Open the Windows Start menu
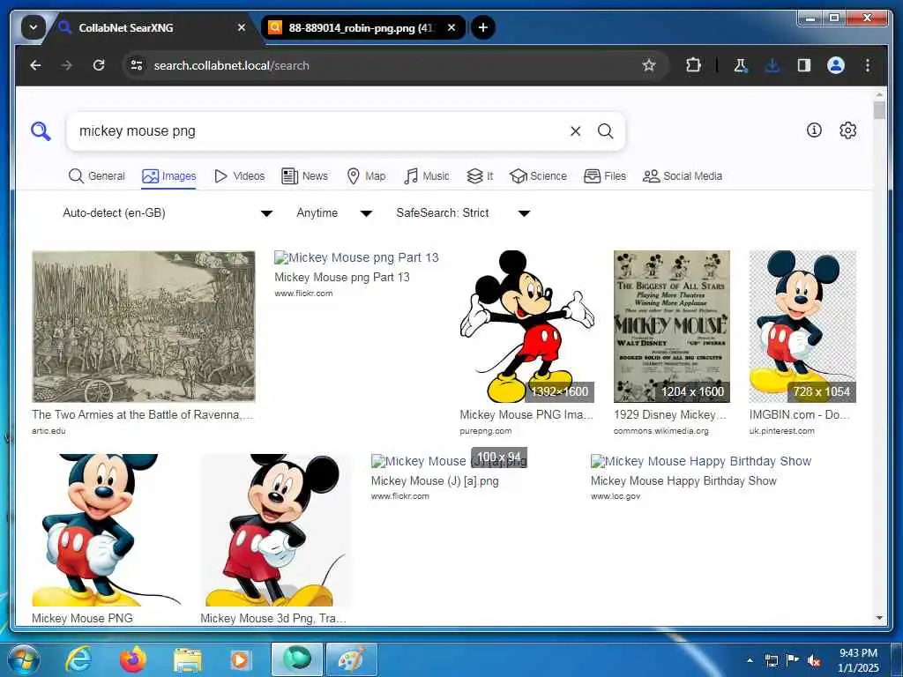The image size is (903, 677). pos(23,659)
